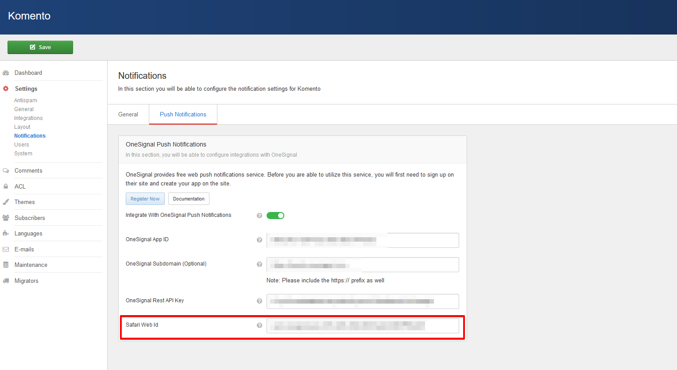Click the Languages puzzle icon
Screen dimensions: 677x370
coord(6,233)
